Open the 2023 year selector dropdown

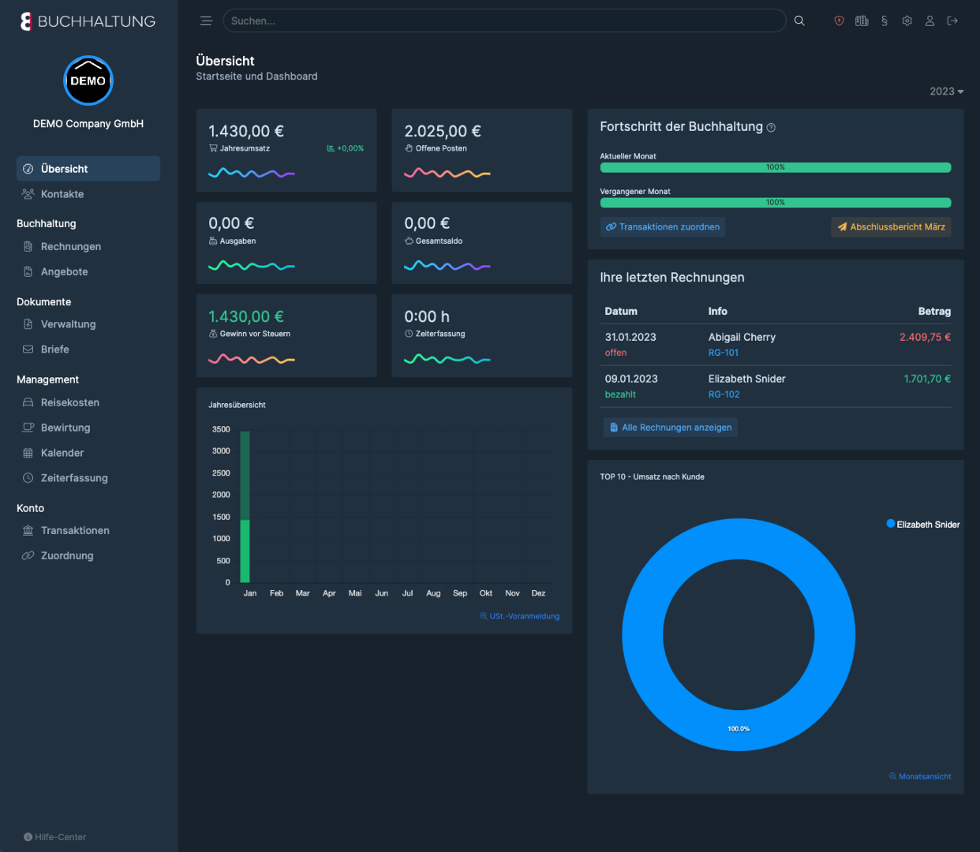click(x=945, y=91)
